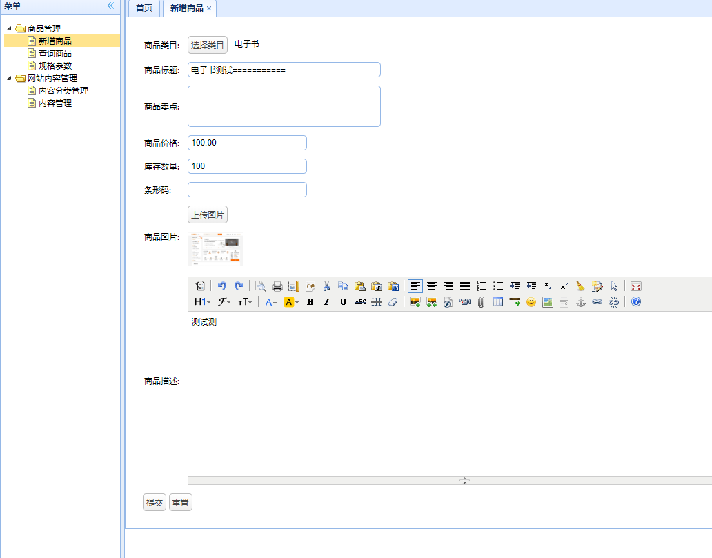Click the attachment paperclip icon
712x558 pixels.
click(x=482, y=302)
